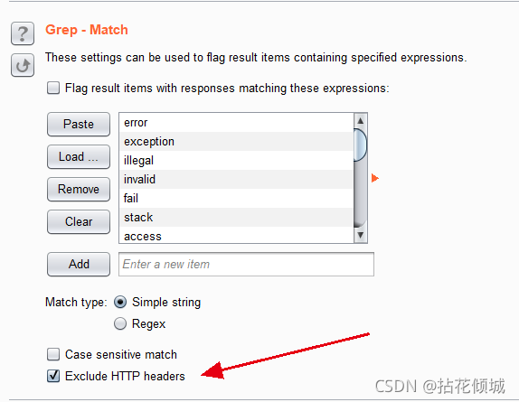Open the Grep - Match help icon
This screenshot has height=402, width=519.
point(23,33)
